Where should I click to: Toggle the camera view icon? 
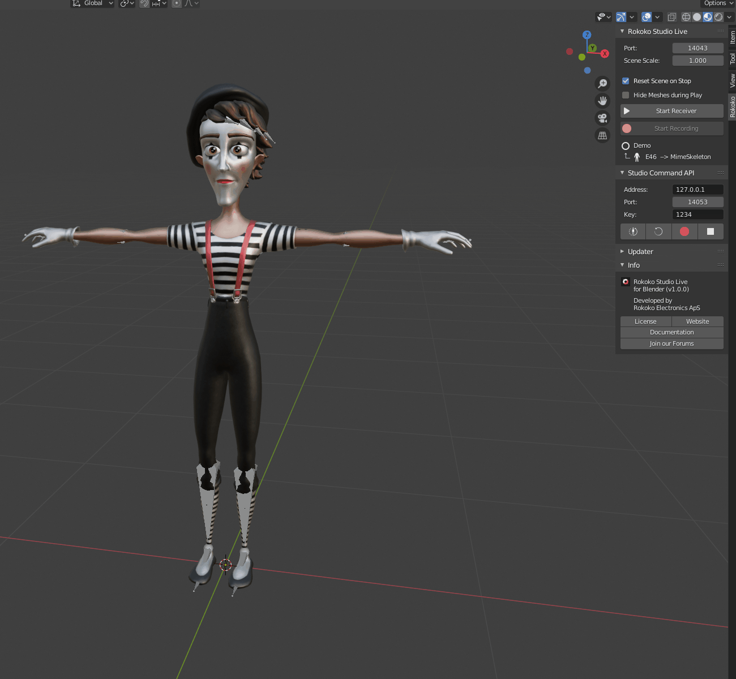point(602,118)
